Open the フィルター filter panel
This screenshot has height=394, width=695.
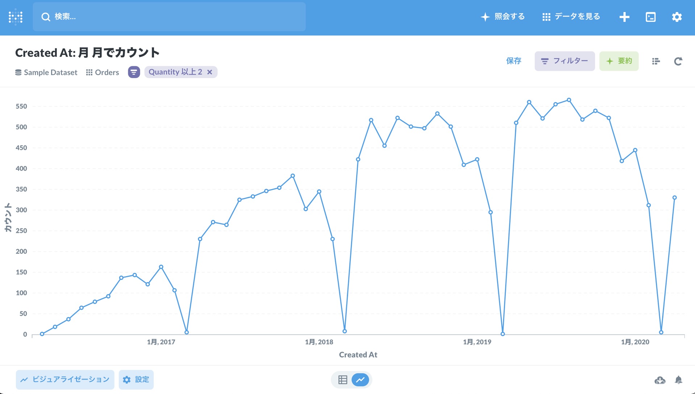click(x=564, y=61)
